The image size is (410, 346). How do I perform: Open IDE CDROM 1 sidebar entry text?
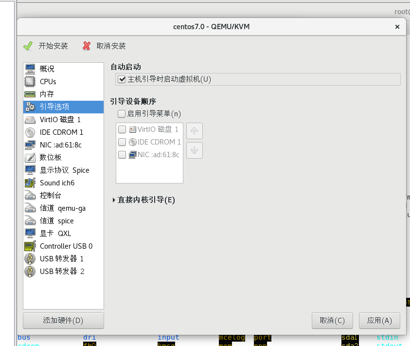tap(61, 132)
